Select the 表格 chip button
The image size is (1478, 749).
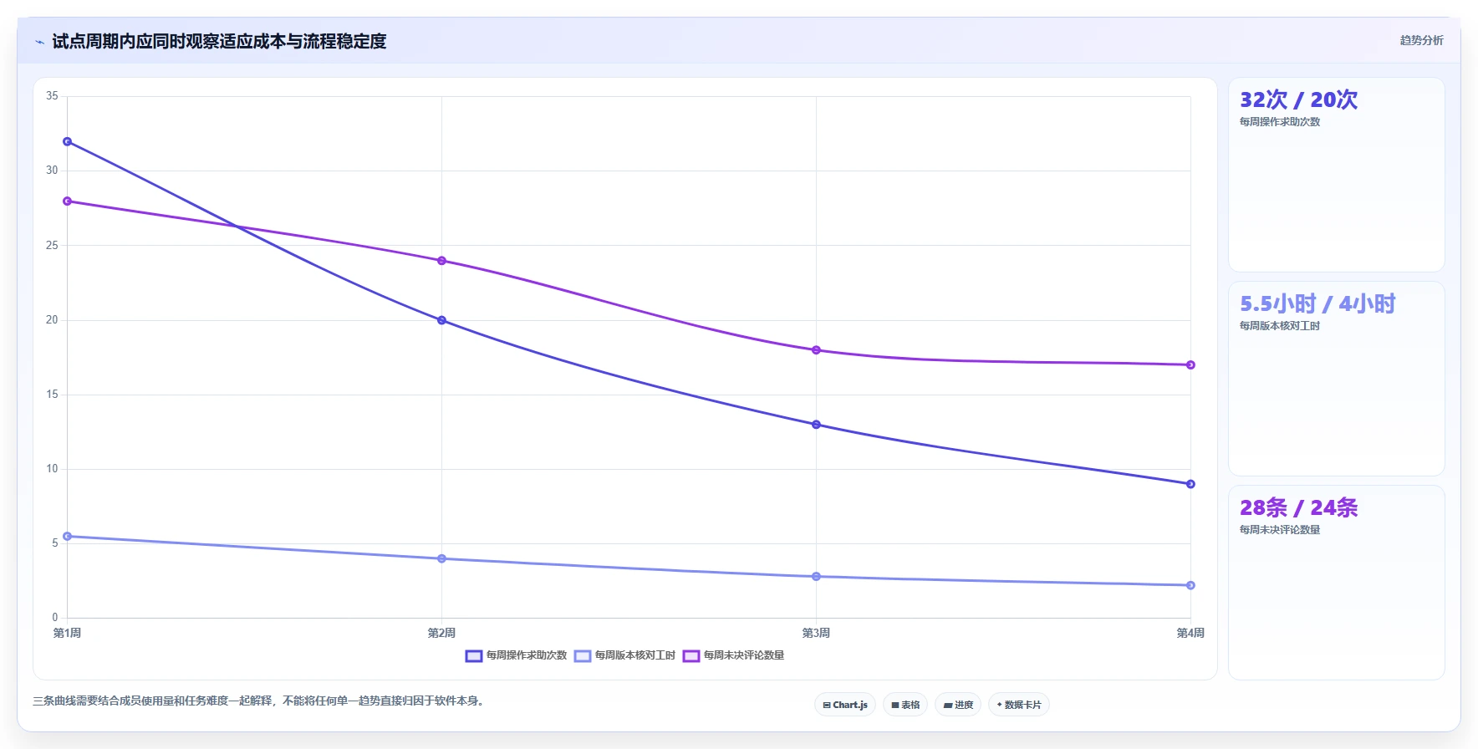[905, 705]
